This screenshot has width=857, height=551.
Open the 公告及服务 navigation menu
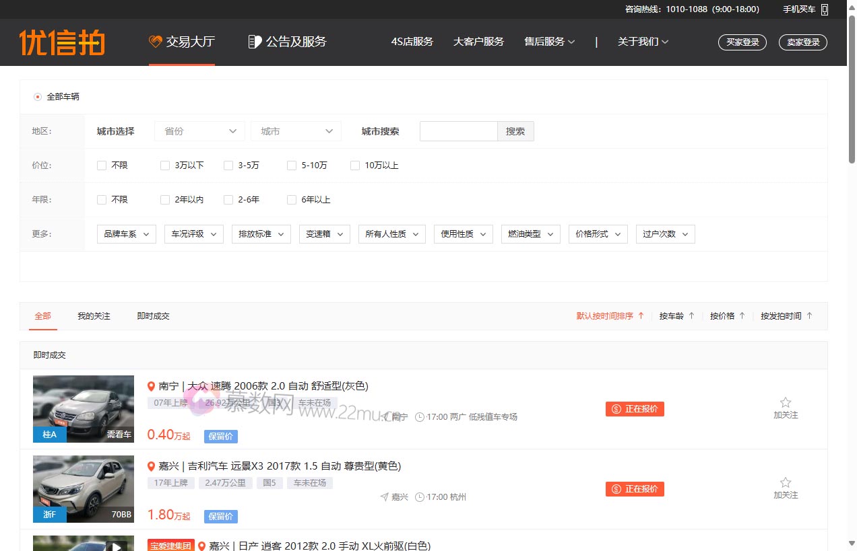pos(287,42)
